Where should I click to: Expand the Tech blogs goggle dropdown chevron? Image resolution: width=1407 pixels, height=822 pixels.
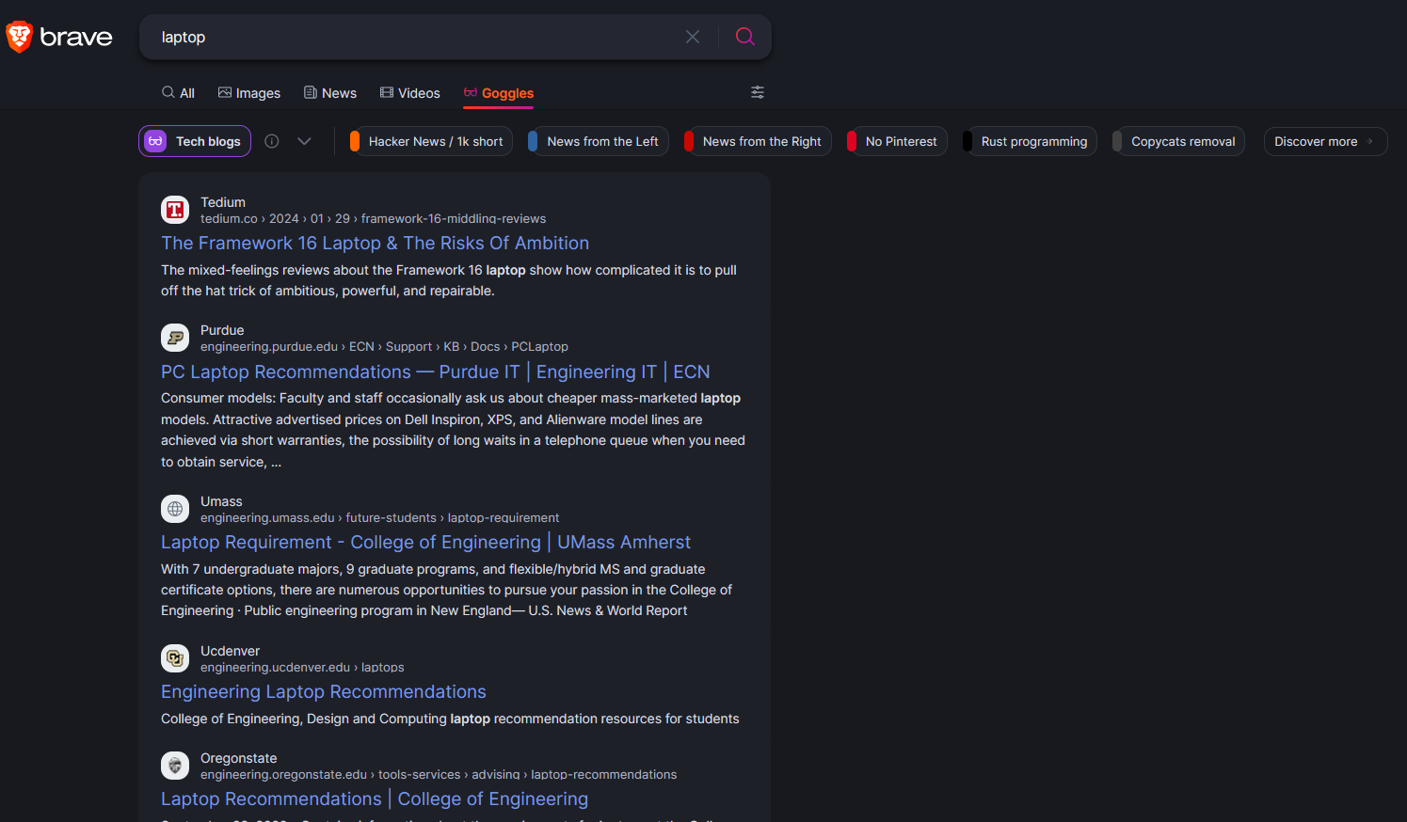(x=304, y=141)
